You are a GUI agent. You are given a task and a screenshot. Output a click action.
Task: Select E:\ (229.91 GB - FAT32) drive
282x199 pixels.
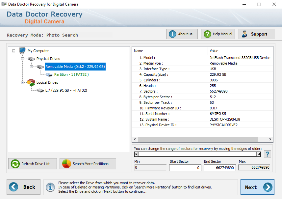coord(66,90)
